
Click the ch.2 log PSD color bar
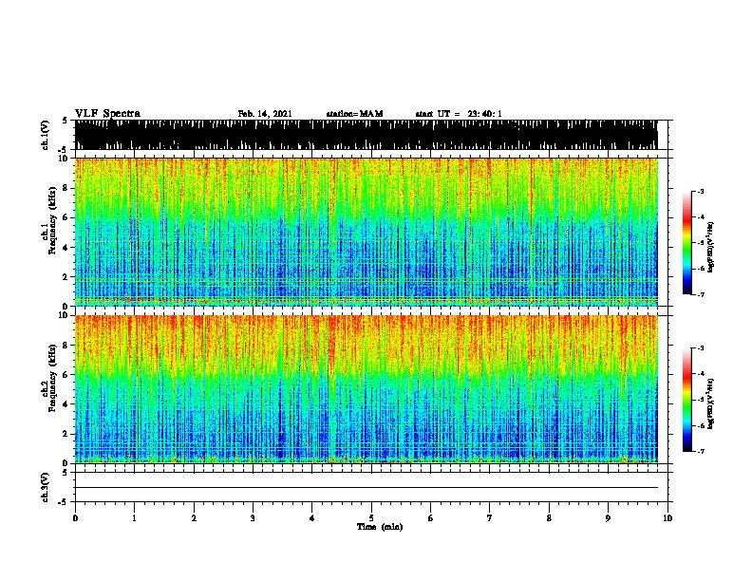(x=687, y=400)
